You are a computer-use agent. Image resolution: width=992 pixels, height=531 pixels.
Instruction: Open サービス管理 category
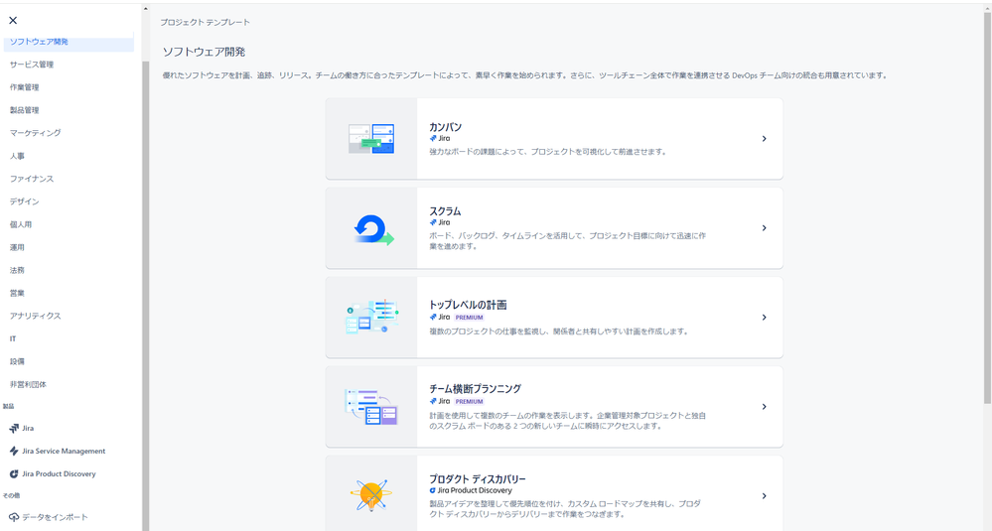[x=32, y=65]
